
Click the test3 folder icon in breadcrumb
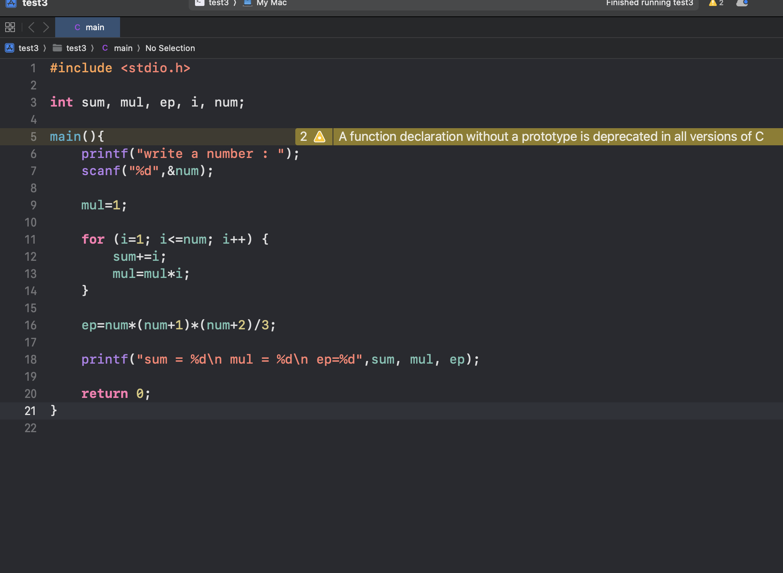click(57, 48)
